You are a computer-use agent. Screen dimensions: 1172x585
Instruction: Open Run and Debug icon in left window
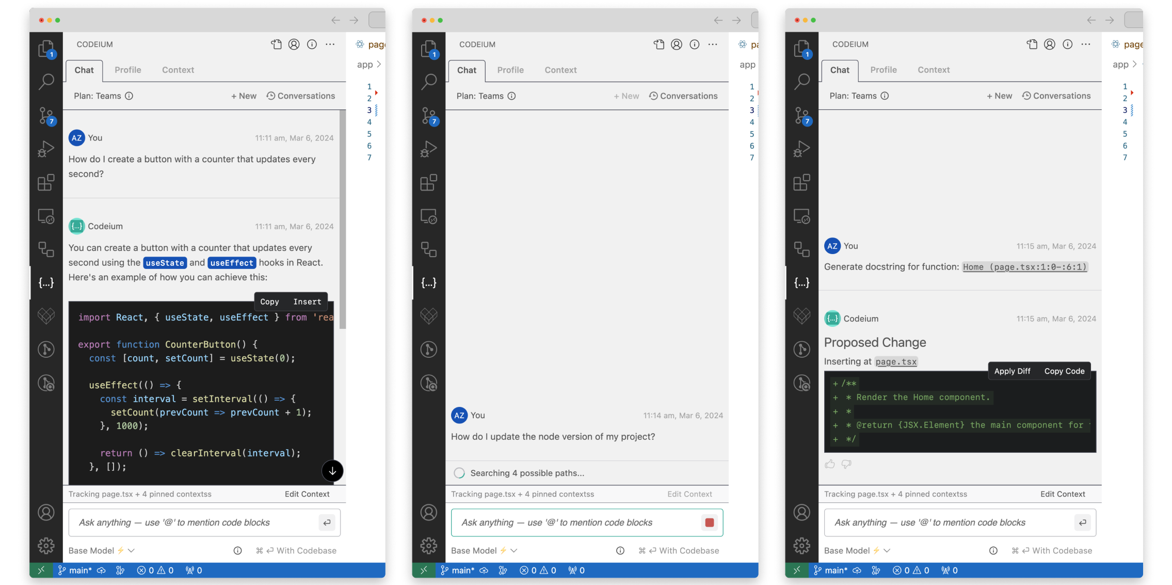pos(46,149)
